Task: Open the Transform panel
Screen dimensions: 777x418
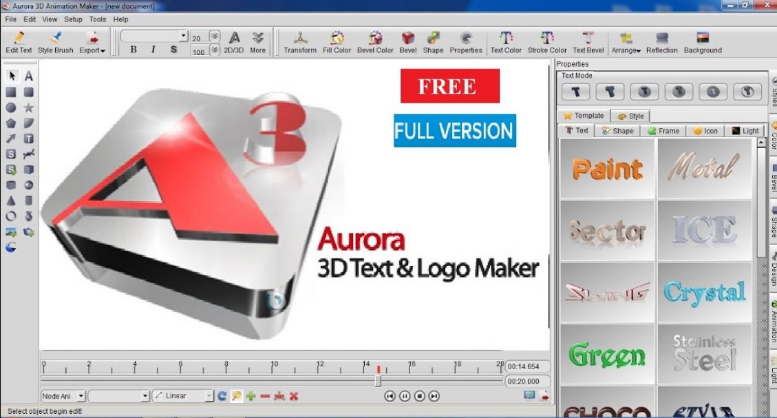Action: (300, 43)
